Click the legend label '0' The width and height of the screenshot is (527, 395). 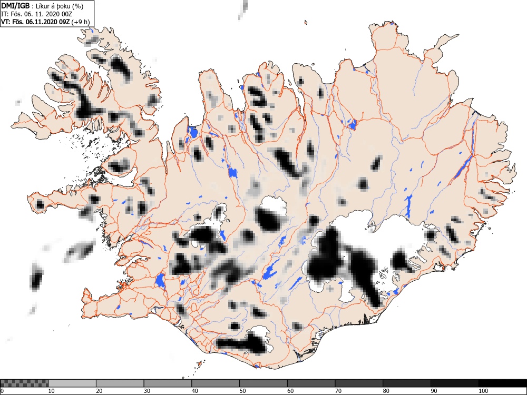point(2,391)
